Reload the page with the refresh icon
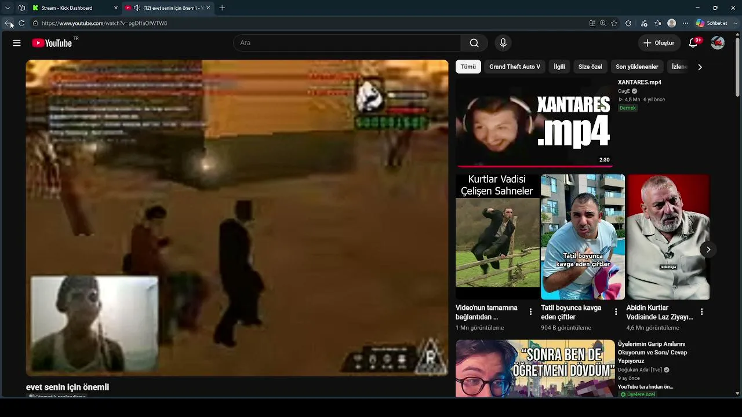The image size is (742, 417). (21, 23)
